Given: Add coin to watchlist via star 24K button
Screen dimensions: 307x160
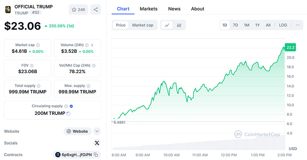Looking at the screenshot, I should tap(78, 10).
